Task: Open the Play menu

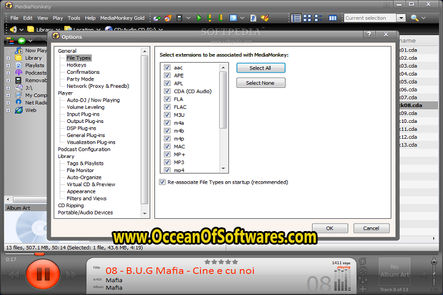Action: [58, 18]
